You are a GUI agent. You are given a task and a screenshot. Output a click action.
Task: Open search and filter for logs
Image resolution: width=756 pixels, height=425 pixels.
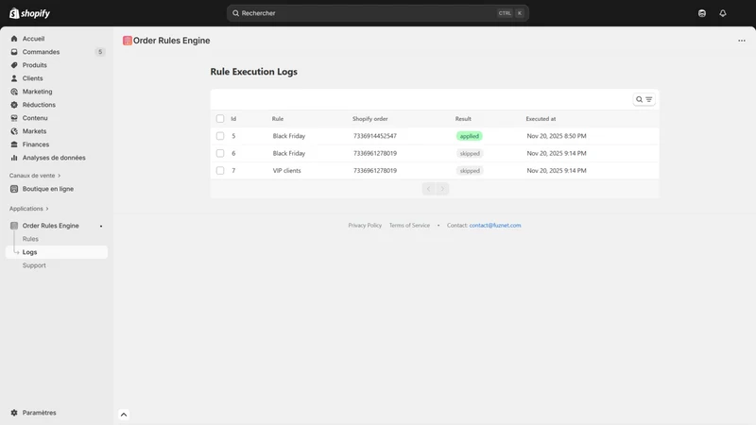click(x=644, y=99)
